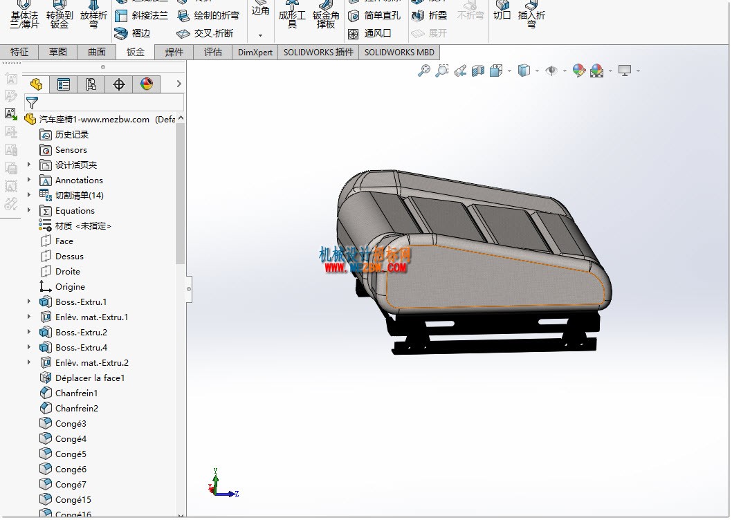The image size is (732, 520).
Task: Click the feature tree filter input field
Action: click(104, 102)
